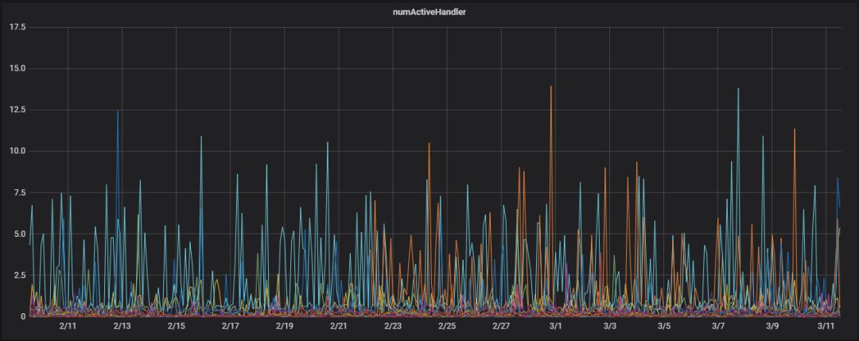859x341 pixels.
Task: Inspect the orange spike peaking near 14 at 3/1
Action: [x=551, y=87]
